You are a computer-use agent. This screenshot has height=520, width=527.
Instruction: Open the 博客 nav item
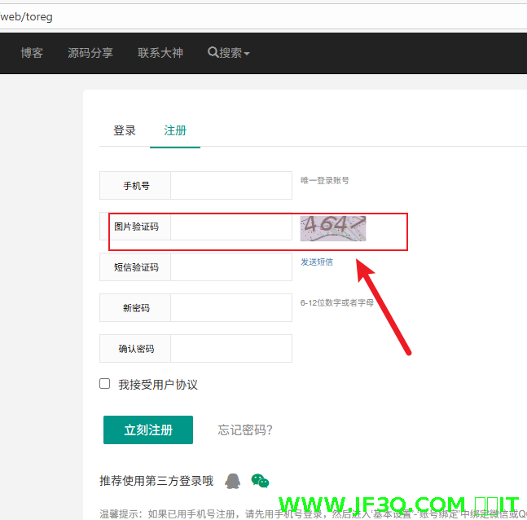[32, 53]
